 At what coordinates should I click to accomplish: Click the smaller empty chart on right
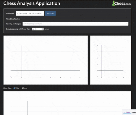click(x=111, y=60)
